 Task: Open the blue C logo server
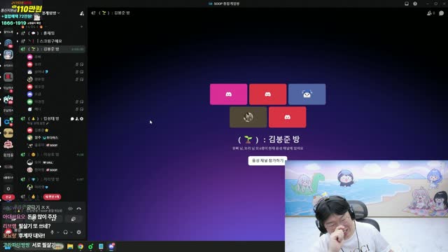click(8, 122)
